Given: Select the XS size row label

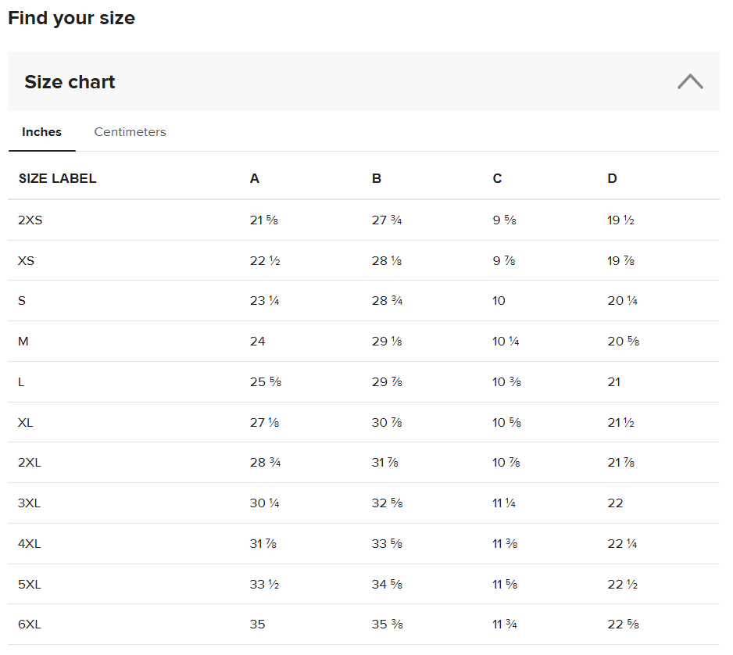Looking at the screenshot, I should coord(26,261).
